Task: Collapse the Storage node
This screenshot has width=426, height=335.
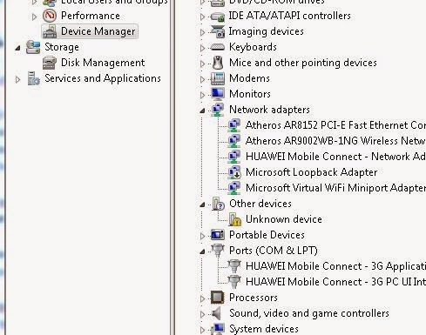Action: (x=18, y=48)
